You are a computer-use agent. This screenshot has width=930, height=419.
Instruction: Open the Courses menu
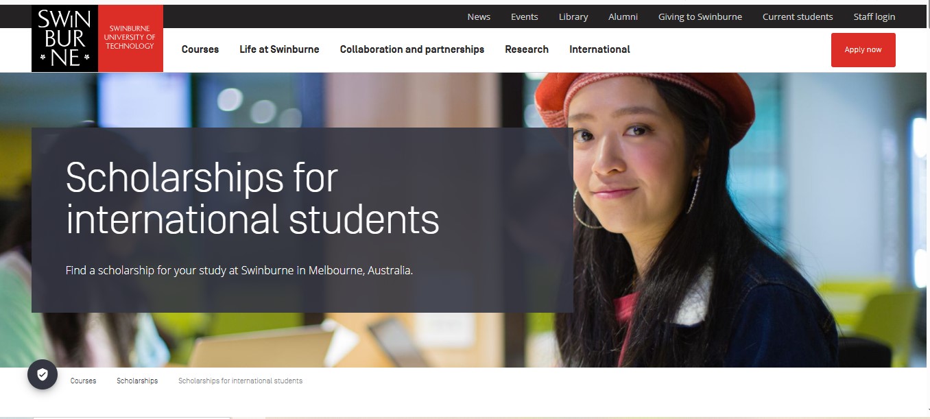[200, 49]
